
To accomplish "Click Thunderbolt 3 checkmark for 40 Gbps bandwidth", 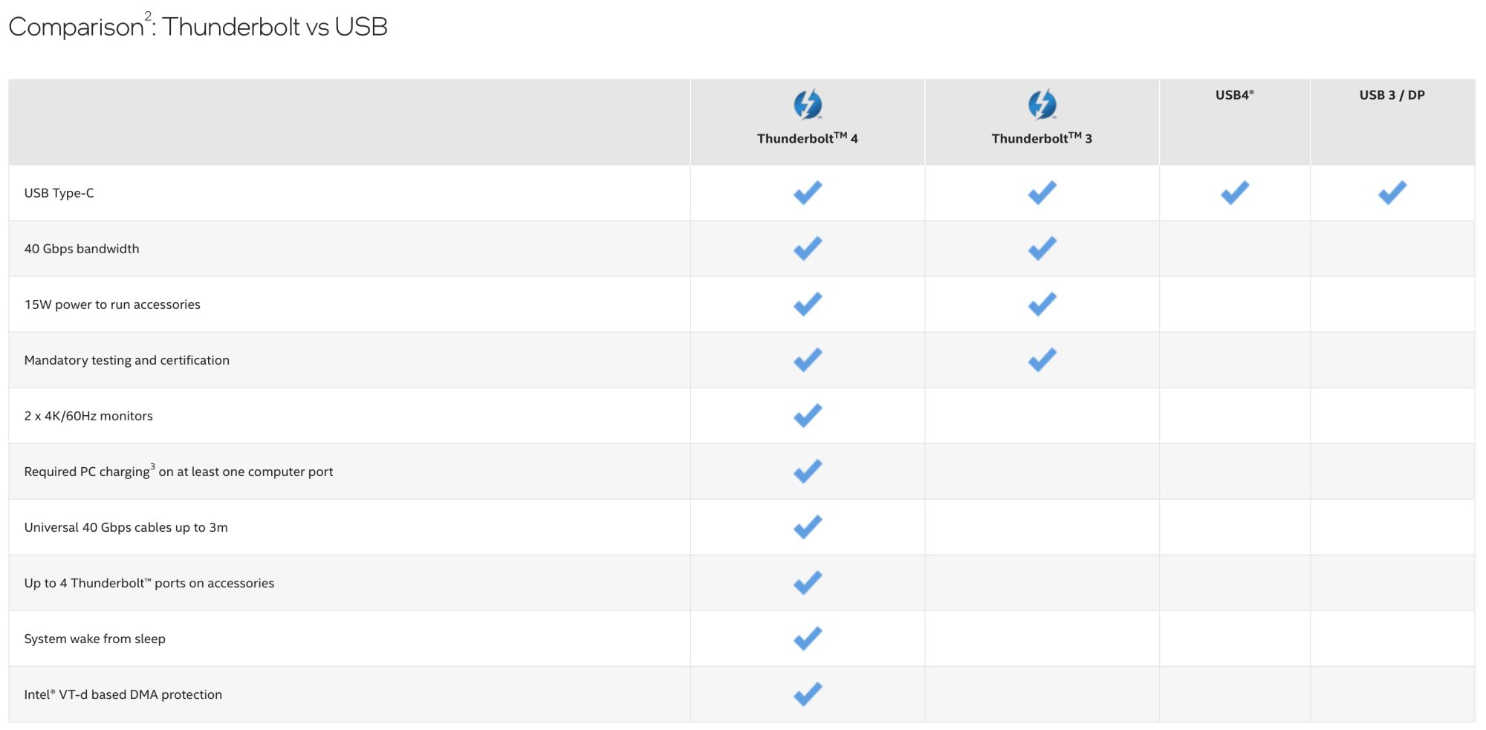I will 1042,249.
